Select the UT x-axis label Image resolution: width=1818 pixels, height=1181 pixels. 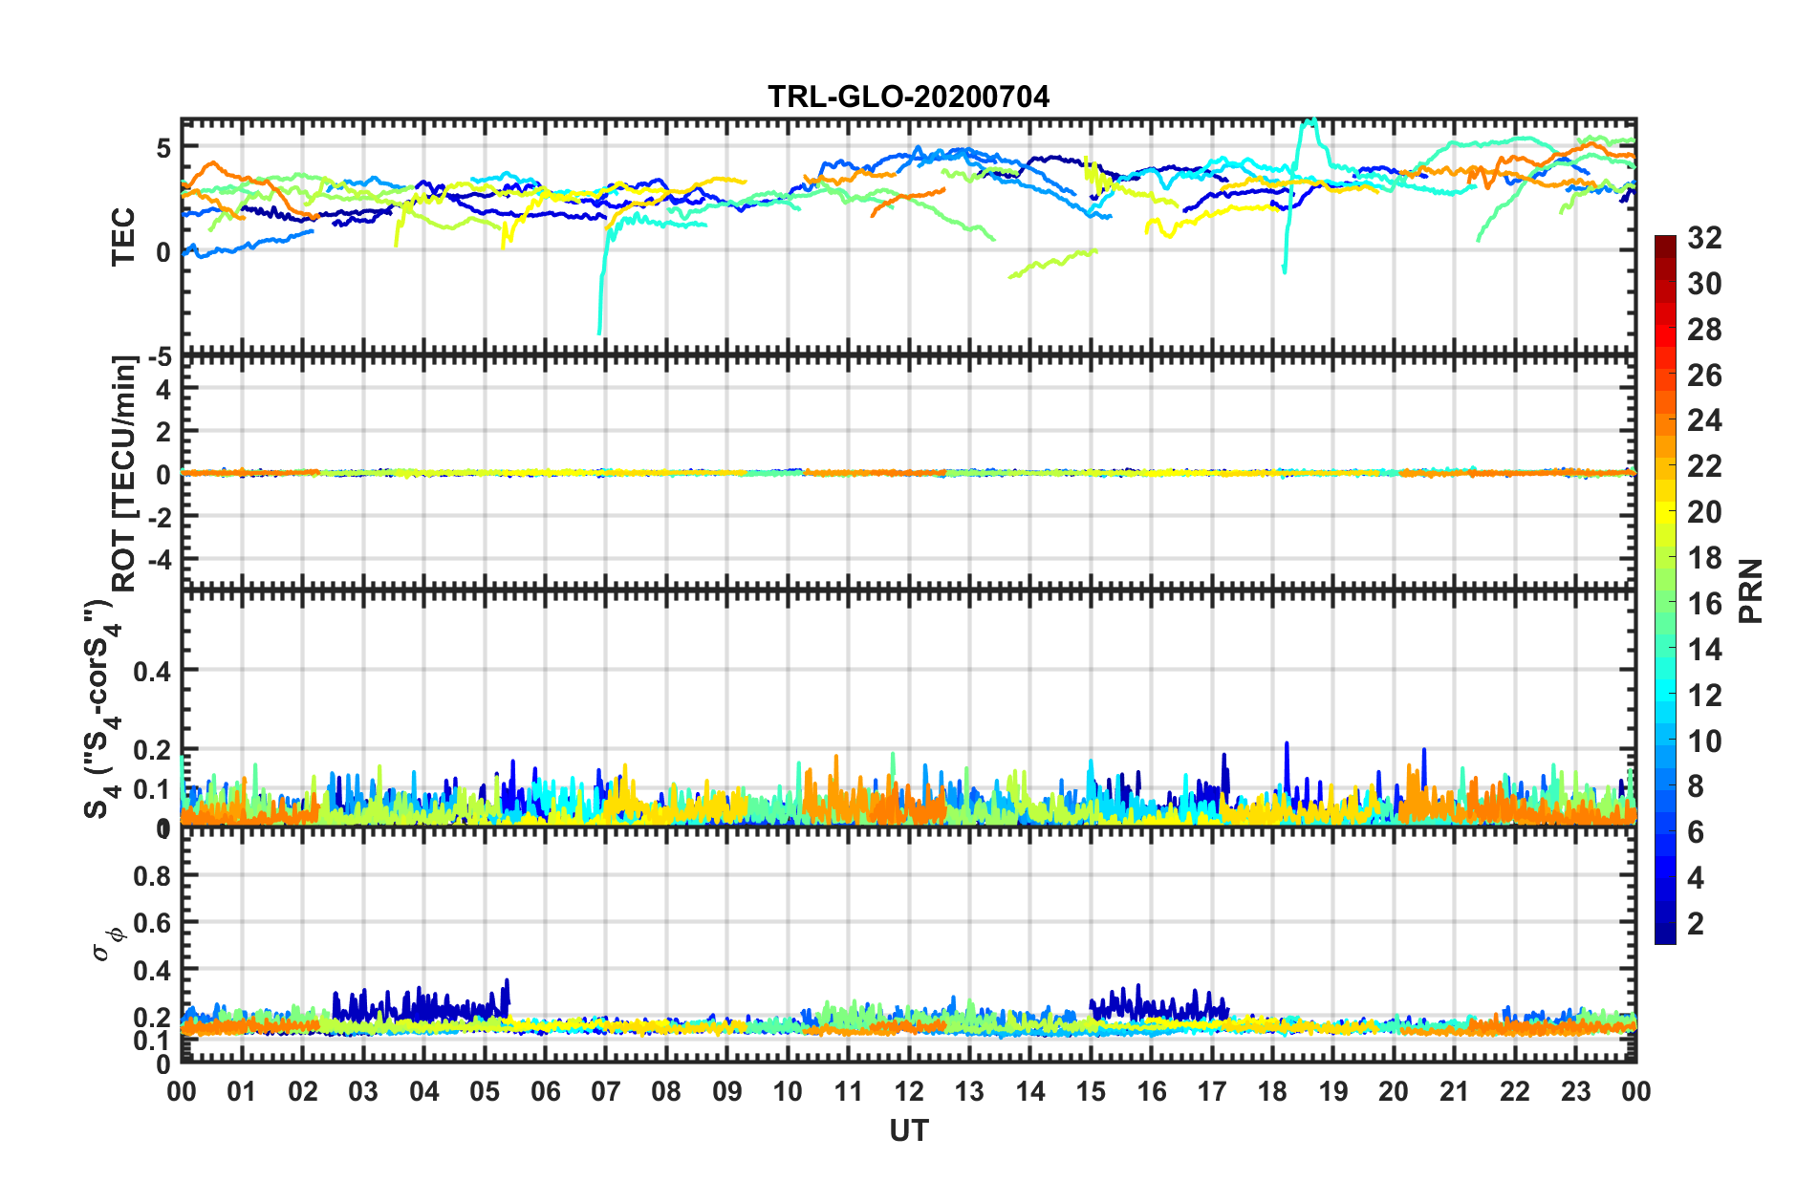pos(909,1131)
